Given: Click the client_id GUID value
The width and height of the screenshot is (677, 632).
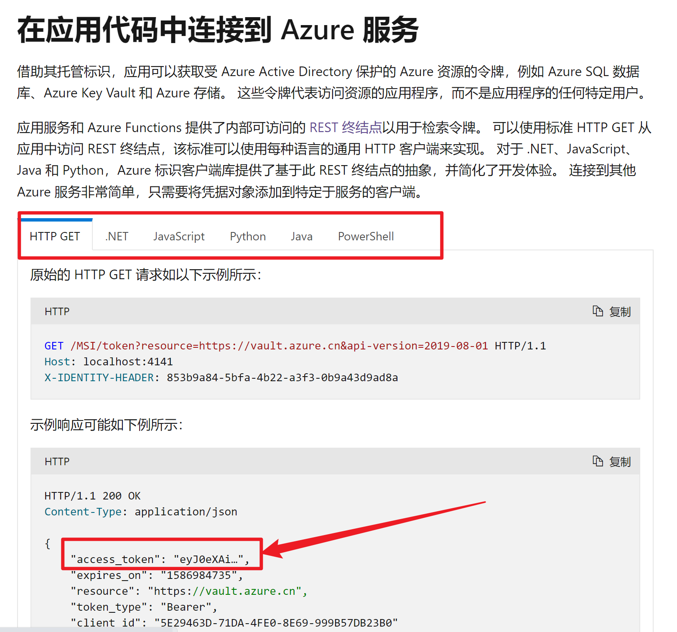Looking at the screenshot, I should [276, 623].
